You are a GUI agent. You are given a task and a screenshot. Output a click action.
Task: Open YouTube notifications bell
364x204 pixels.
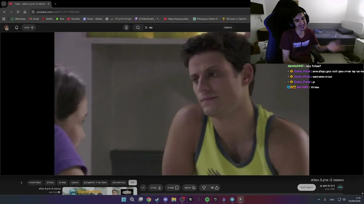pos(16,27)
